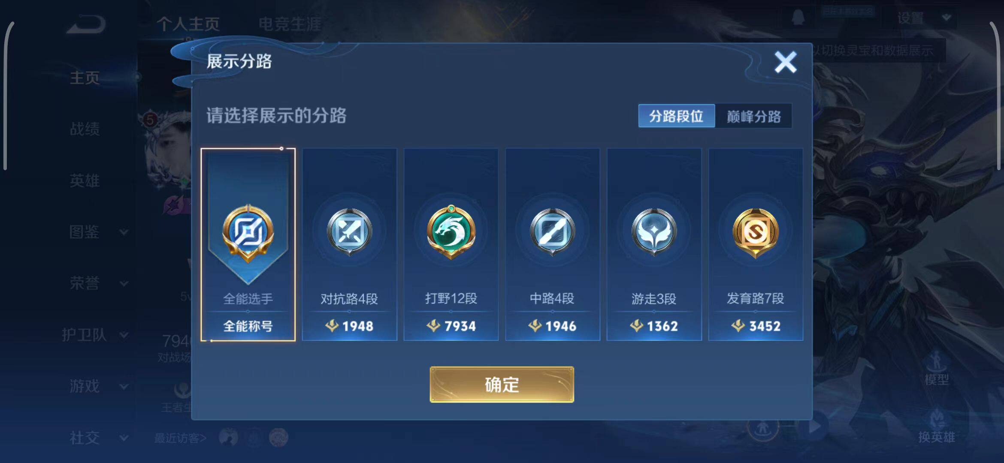The image size is (1004, 463).
Task: Expand the 图鉴 sidebar chevron
Action: [x=124, y=232]
